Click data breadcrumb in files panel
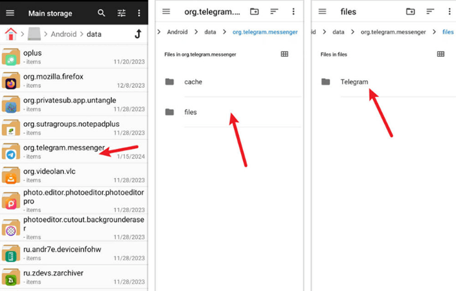456x291 pixels. click(338, 32)
